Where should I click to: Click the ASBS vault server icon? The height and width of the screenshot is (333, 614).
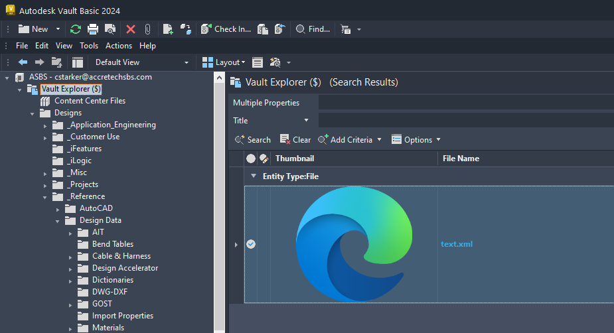[x=19, y=77]
